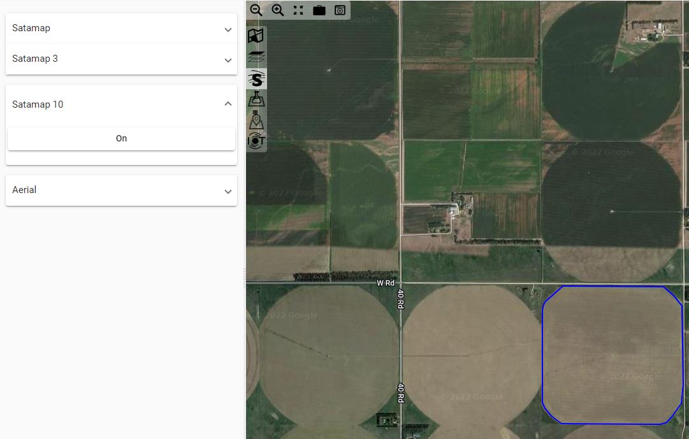Collapse the Satamap 10 section chevron
Viewport: 689px width, 439px height.
(228, 104)
